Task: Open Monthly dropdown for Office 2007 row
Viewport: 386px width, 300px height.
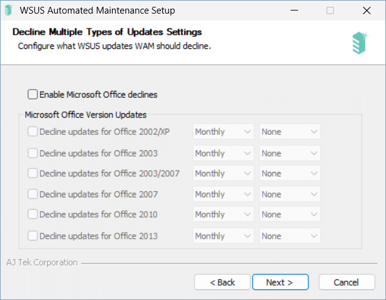Action: pos(223,194)
